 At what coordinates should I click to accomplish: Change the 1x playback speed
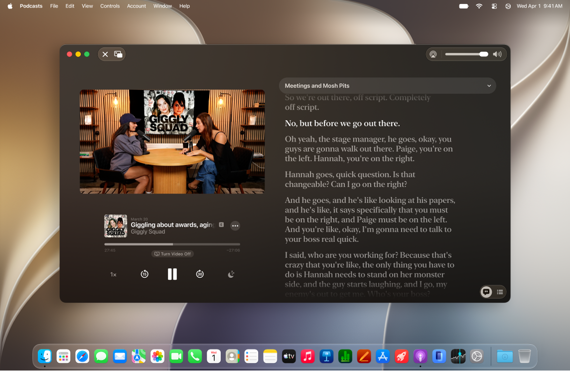114,274
